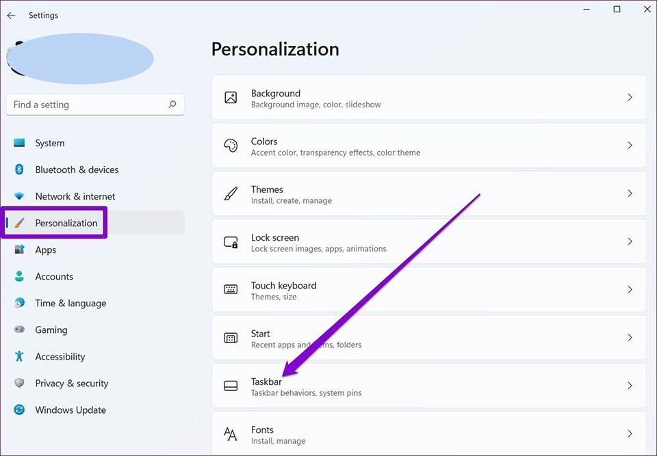
Task: Click the Taskbar row chevron
Action: click(630, 386)
